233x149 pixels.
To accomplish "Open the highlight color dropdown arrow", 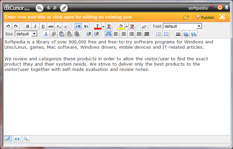I will pos(126,26).
